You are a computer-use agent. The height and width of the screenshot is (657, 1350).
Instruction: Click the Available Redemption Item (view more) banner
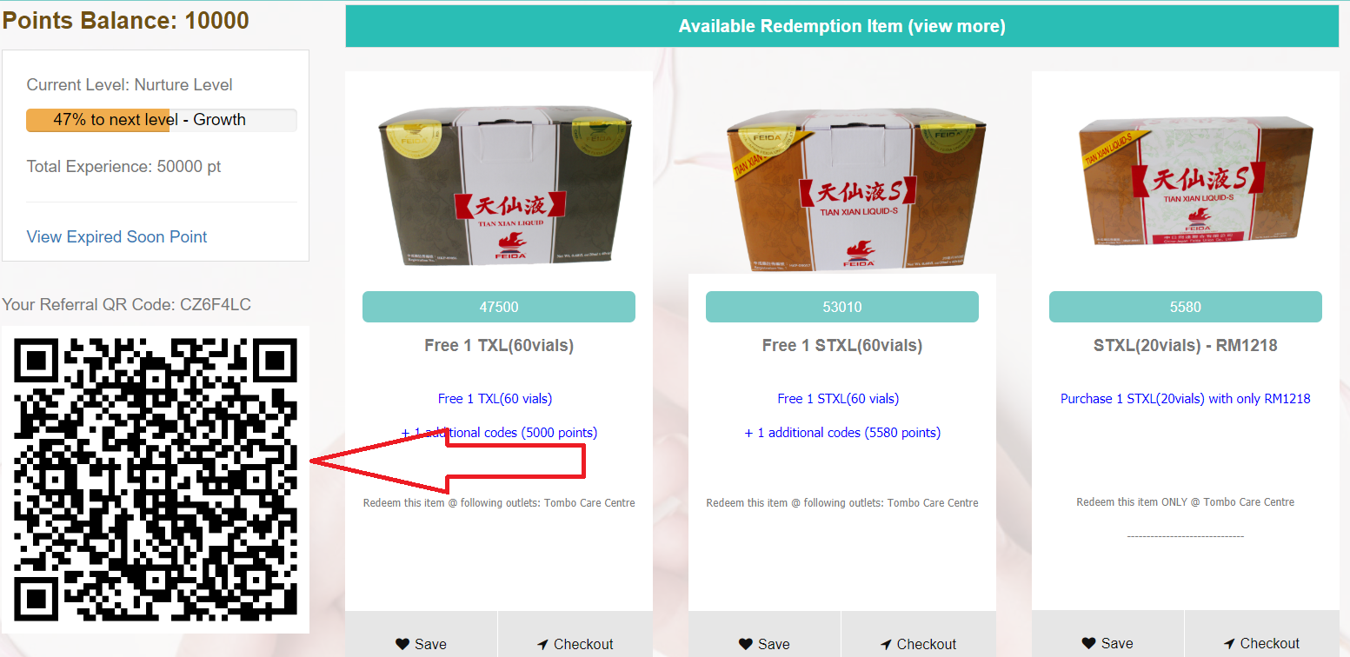[x=841, y=26]
